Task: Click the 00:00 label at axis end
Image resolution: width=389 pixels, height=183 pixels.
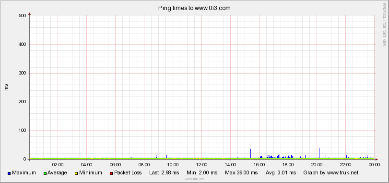Action: (374, 164)
